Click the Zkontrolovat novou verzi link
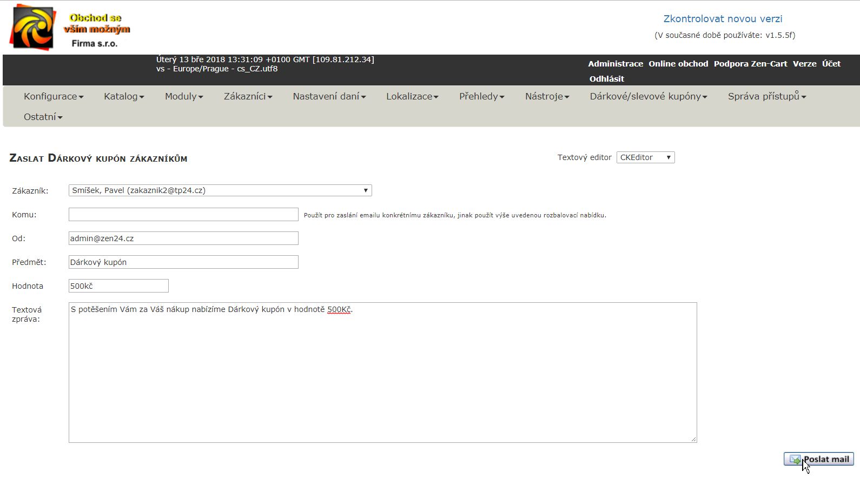Image resolution: width=860 pixels, height=478 pixels. click(723, 19)
